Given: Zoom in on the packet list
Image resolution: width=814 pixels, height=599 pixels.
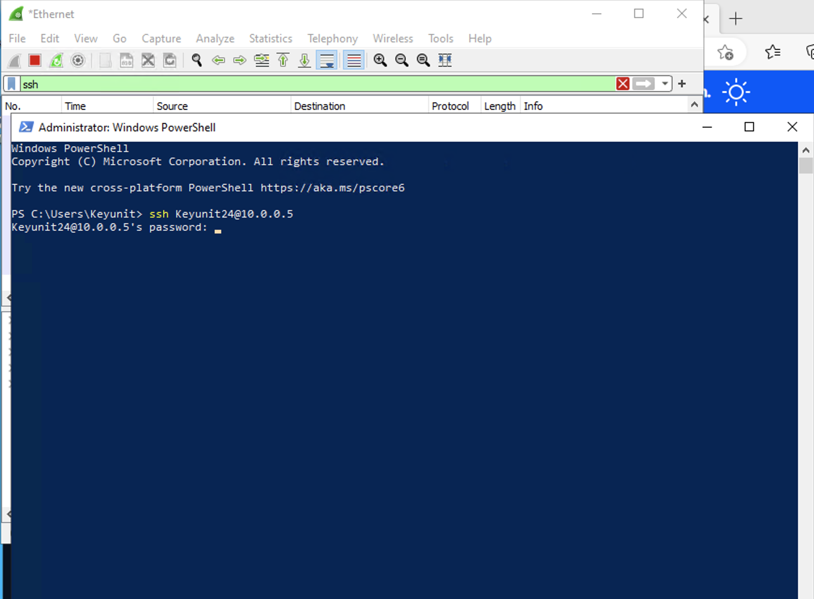Looking at the screenshot, I should pyautogui.click(x=380, y=60).
